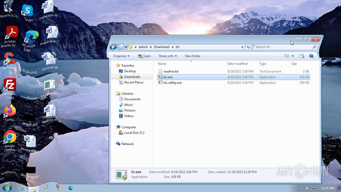
Task: Select the Firefox desktop icon
Action: 10,113
